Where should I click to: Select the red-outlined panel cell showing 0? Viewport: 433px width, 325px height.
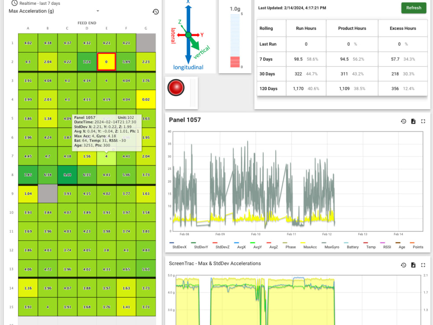tap(107, 62)
